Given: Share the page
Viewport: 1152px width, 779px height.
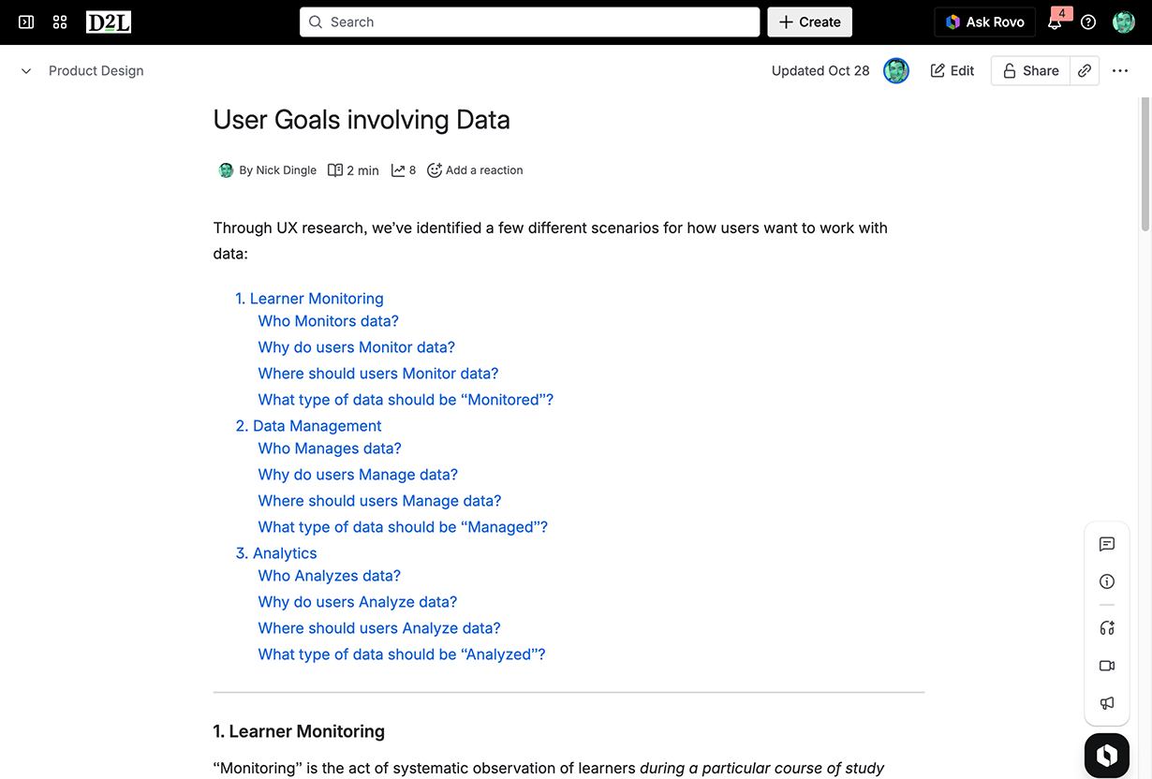Looking at the screenshot, I should (1030, 71).
